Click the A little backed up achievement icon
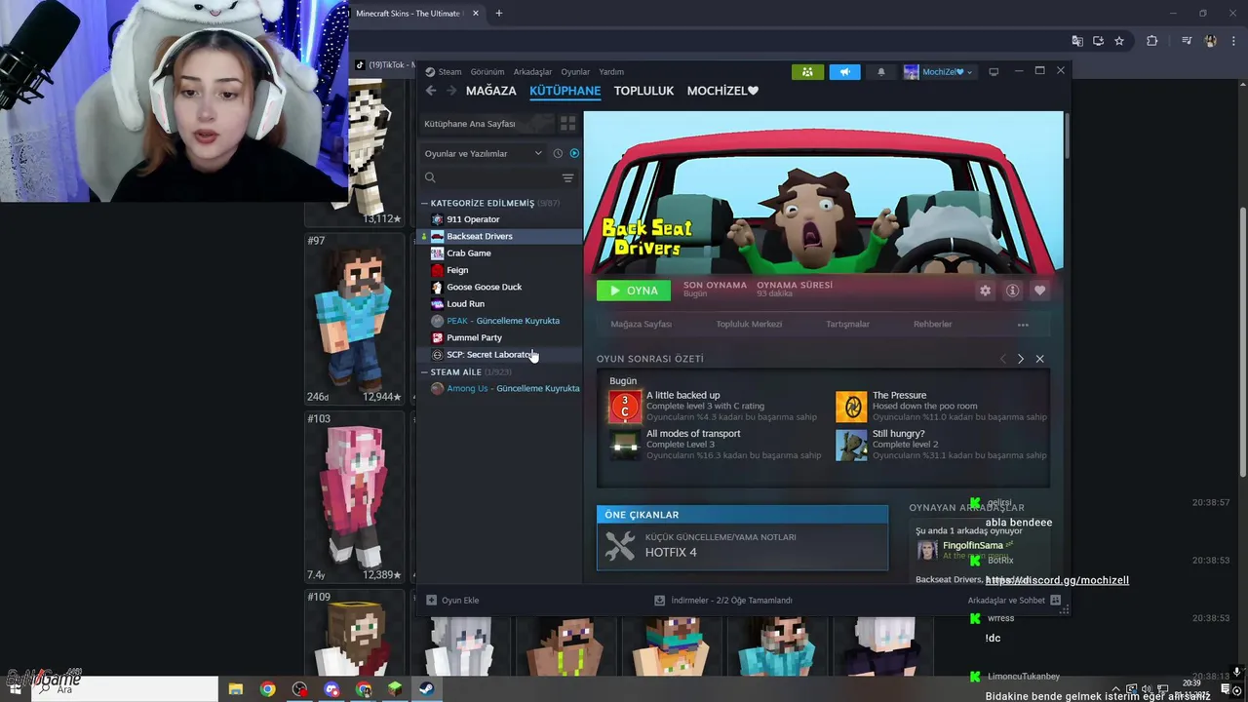This screenshot has width=1248, height=702. [x=625, y=407]
